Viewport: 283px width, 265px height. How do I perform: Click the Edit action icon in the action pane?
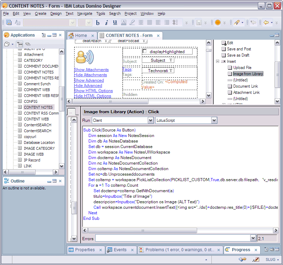pyautogui.click(x=224, y=43)
